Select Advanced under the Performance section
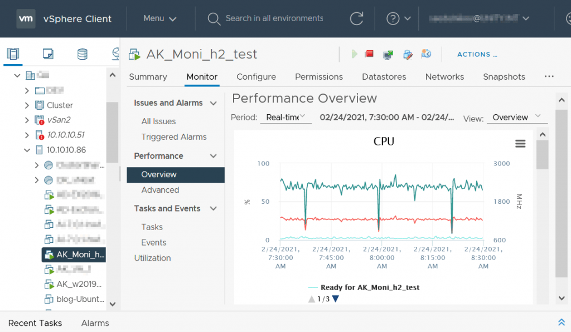Screen dimensions: 571x332 coord(160,189)
